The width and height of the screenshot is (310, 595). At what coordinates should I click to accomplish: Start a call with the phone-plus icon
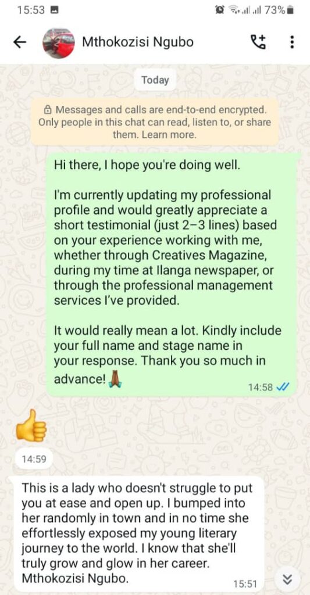259,42
